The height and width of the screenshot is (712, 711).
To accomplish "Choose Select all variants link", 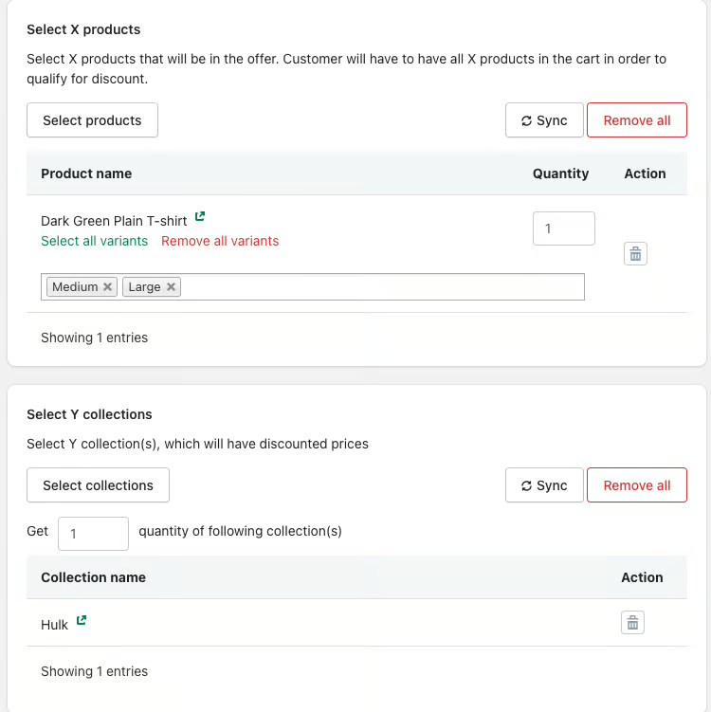I will coord(94,241).
